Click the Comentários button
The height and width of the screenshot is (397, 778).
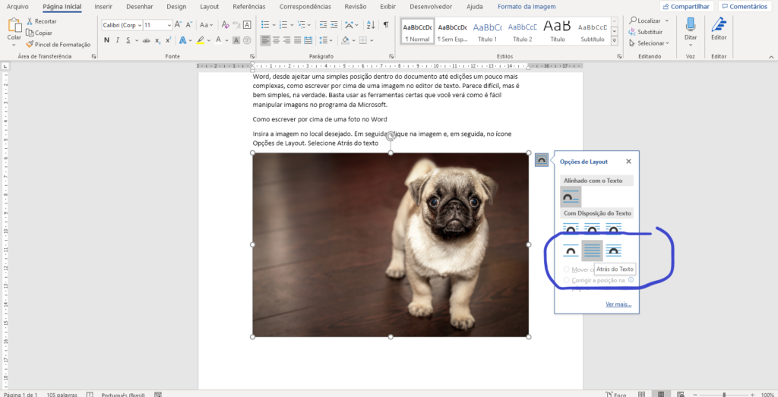click(745, 6)
